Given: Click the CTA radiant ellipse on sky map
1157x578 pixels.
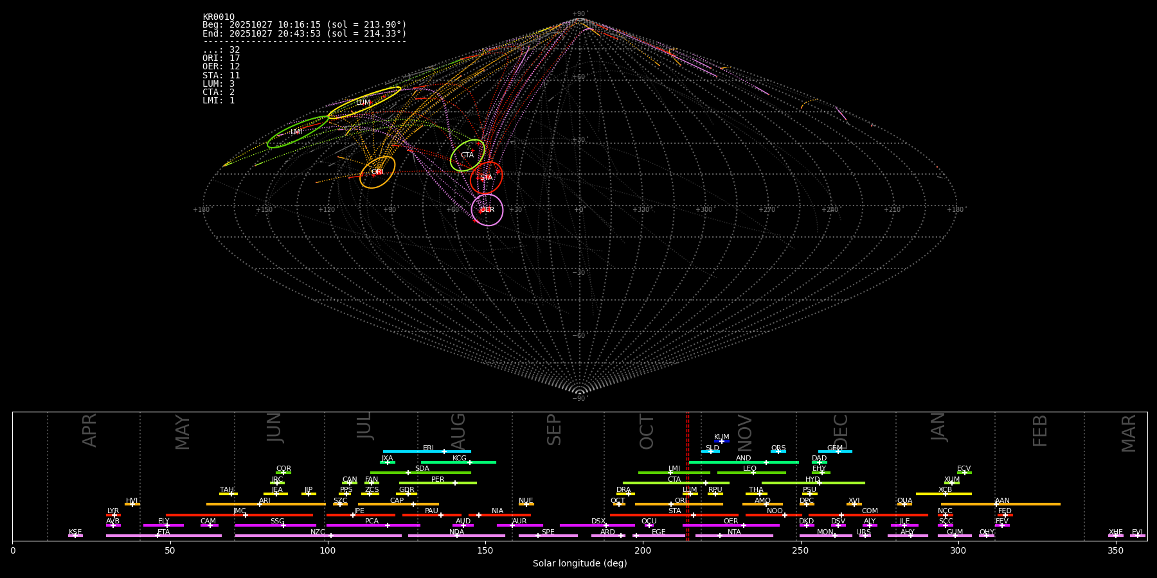Looking at the screenshot, I should point(467,155).
